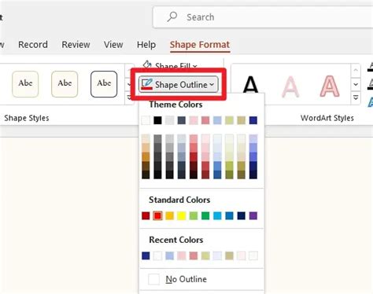Apply the third Abc shape style with dark border
Screen dimensions: 373x294
(x=104, y=84)
